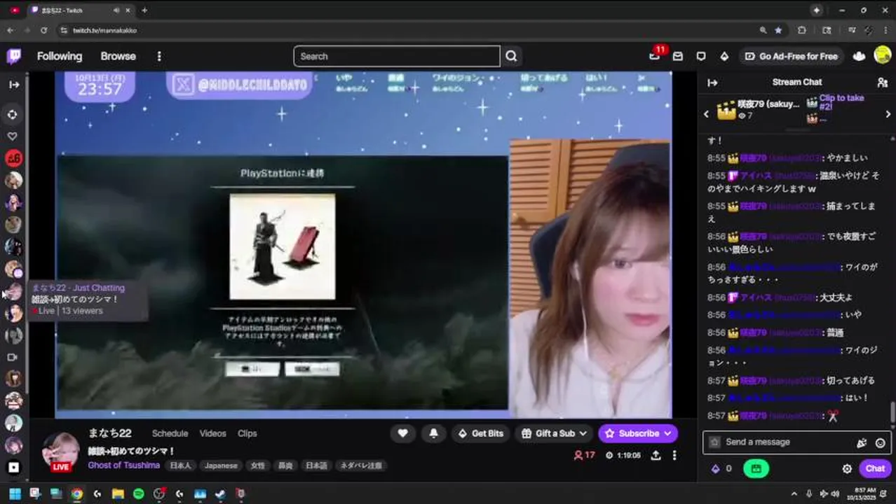This screenshot has height=504, width=896.
Task: Click the ネタバレ注意 tag chip
Action: pos(361,465)
